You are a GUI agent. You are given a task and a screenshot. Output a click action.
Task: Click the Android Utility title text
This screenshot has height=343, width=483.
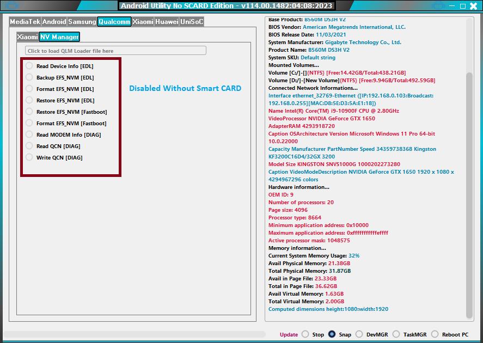point(227,5)
